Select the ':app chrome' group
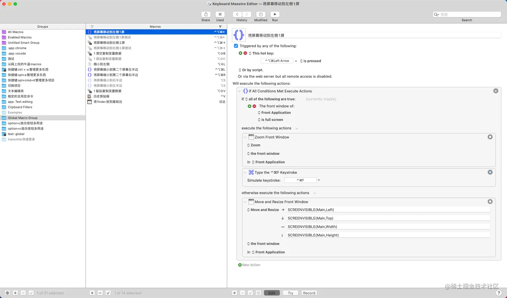This screenshot has width=507, height=298. coord(43,48)
